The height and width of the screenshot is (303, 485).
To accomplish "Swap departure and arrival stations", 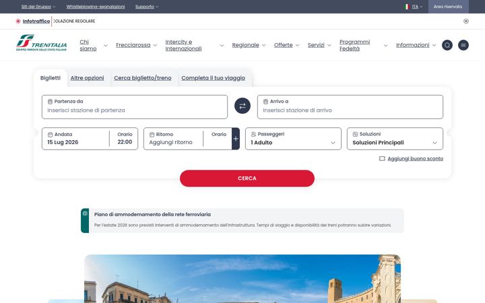I will pyautogui.click(x=243, y=106).
